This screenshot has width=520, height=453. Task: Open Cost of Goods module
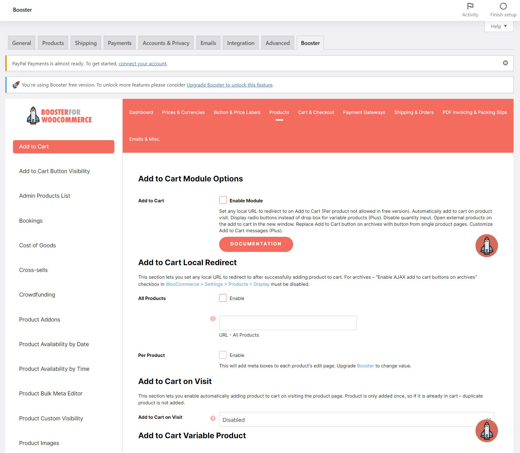coord(37,245)
